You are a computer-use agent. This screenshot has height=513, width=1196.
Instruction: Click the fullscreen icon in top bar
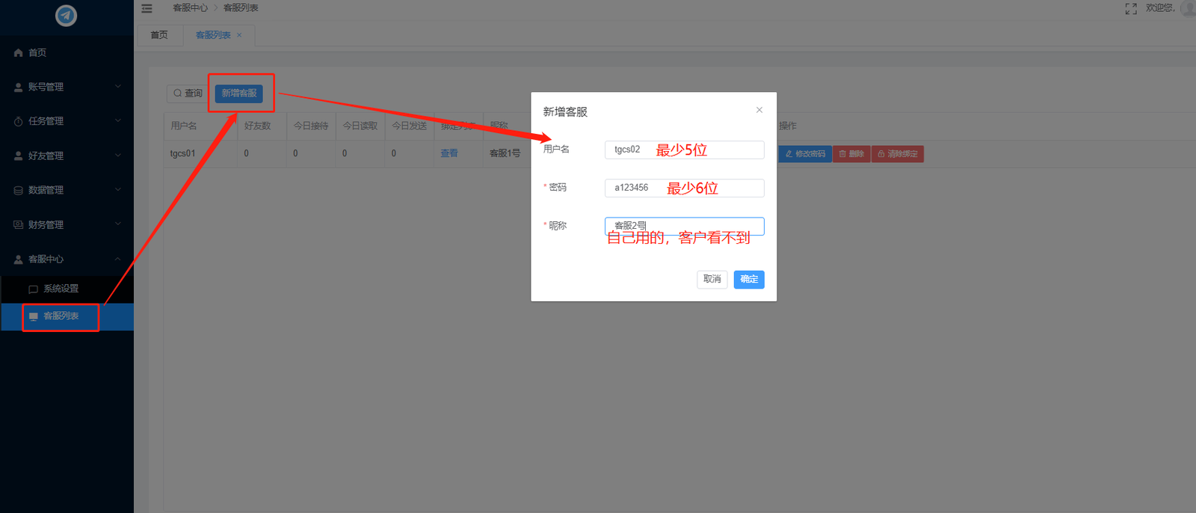(1131, 8)
